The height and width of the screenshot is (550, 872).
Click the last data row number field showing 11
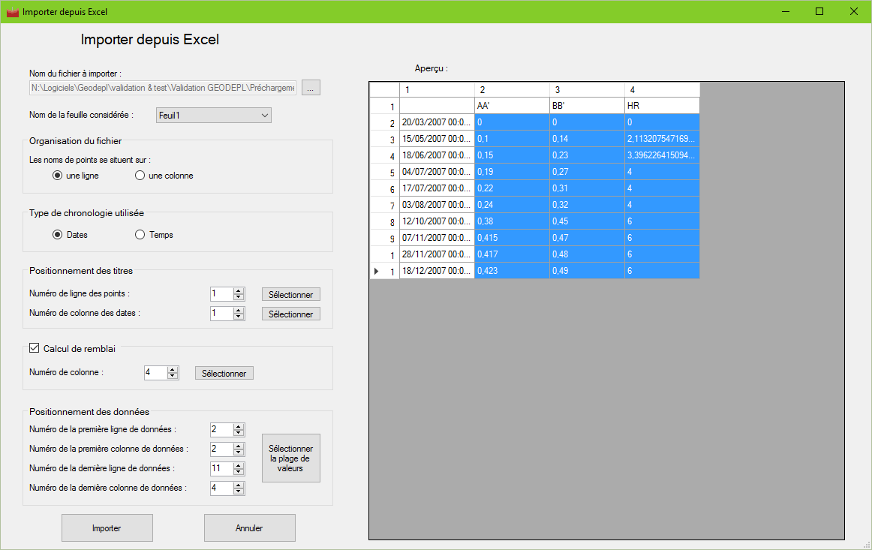[x=221, y=468]
